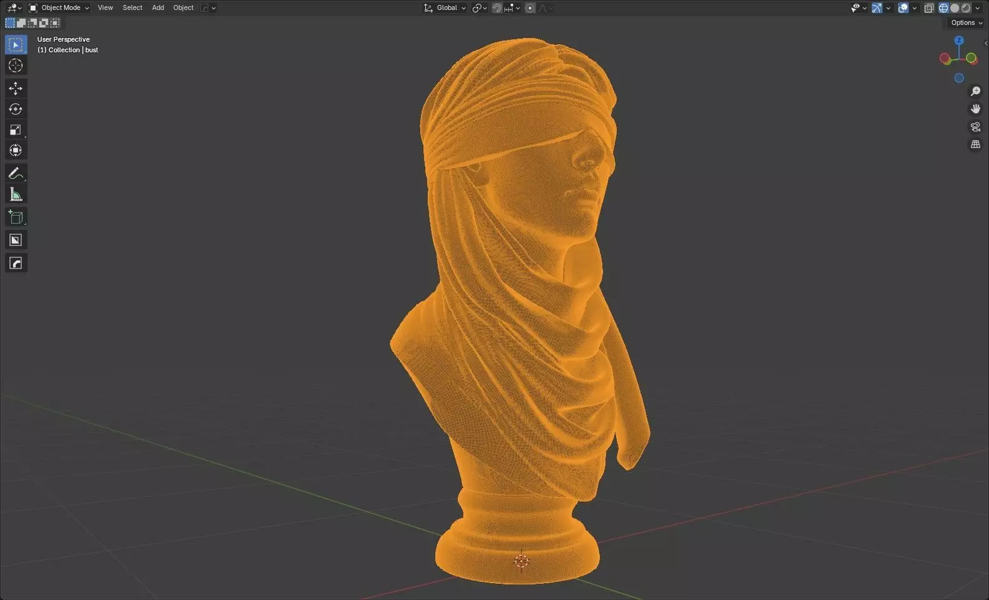Switch perspective/orthographic grid icon

pos(976,144)
